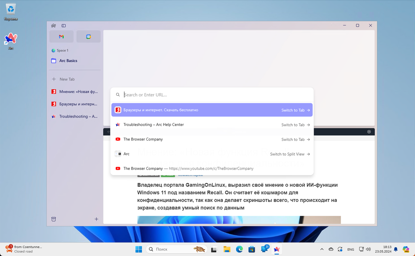The width and height of the screenshot is (415, 256).
Task: Select The Browser Company Switch to Tab suggestion
Action: click(212, 139)
